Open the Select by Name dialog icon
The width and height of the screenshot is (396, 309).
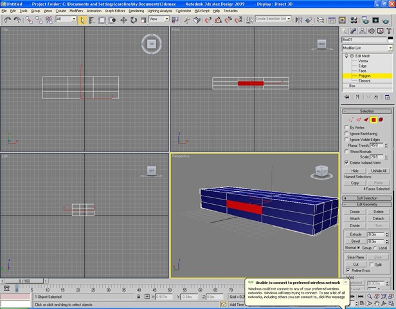click(x=92, y=20)
